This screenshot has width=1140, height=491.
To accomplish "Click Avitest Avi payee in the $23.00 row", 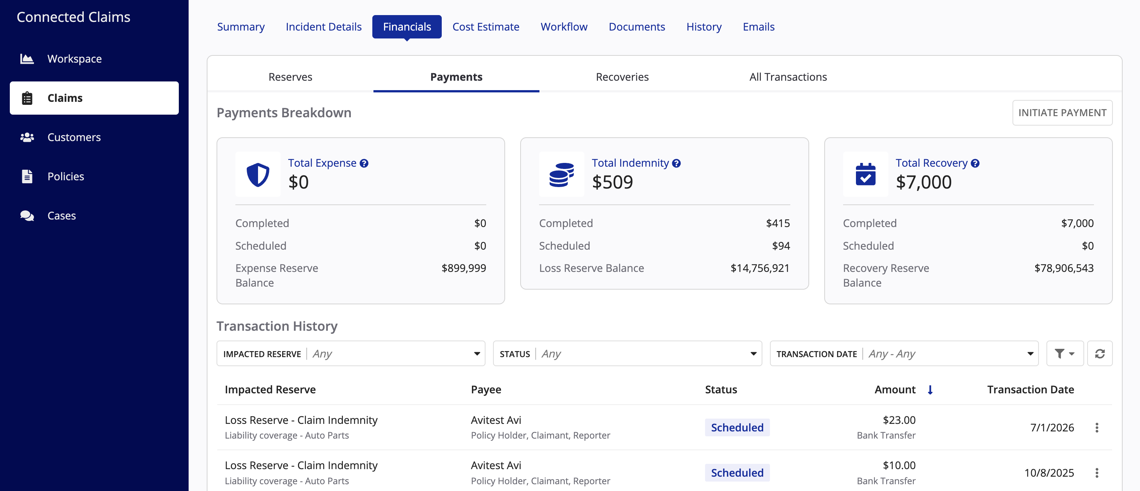I will coord(496,420).
